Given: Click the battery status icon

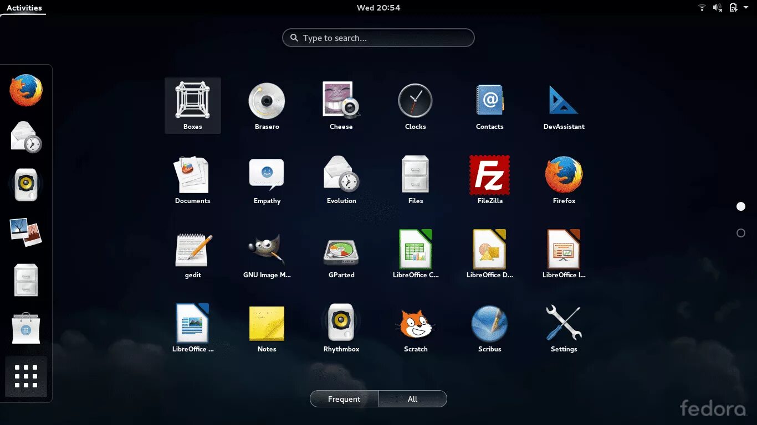Looking at the screenshot, I should [734, 8].
